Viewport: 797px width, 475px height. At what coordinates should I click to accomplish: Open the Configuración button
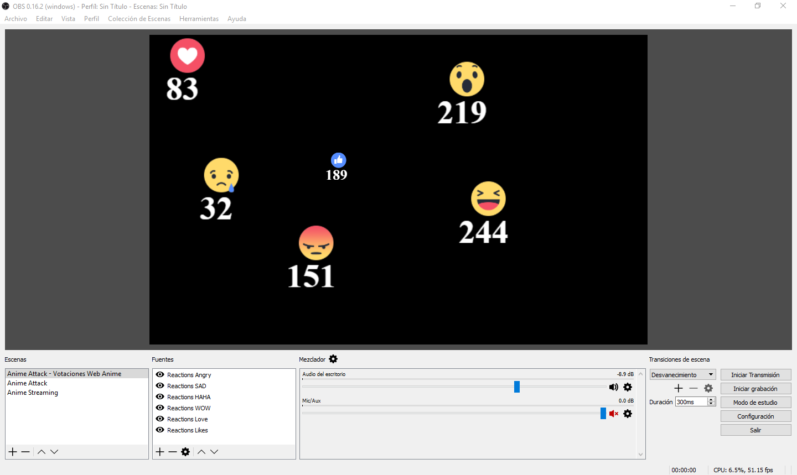click(755, 416)
